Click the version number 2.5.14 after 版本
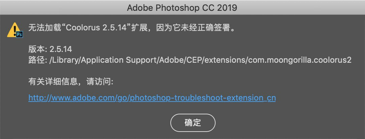 [x=61, y=49]
